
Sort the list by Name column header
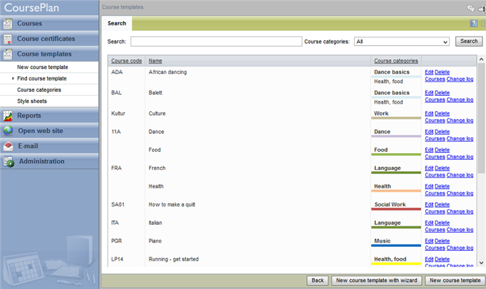pos(155,61)
